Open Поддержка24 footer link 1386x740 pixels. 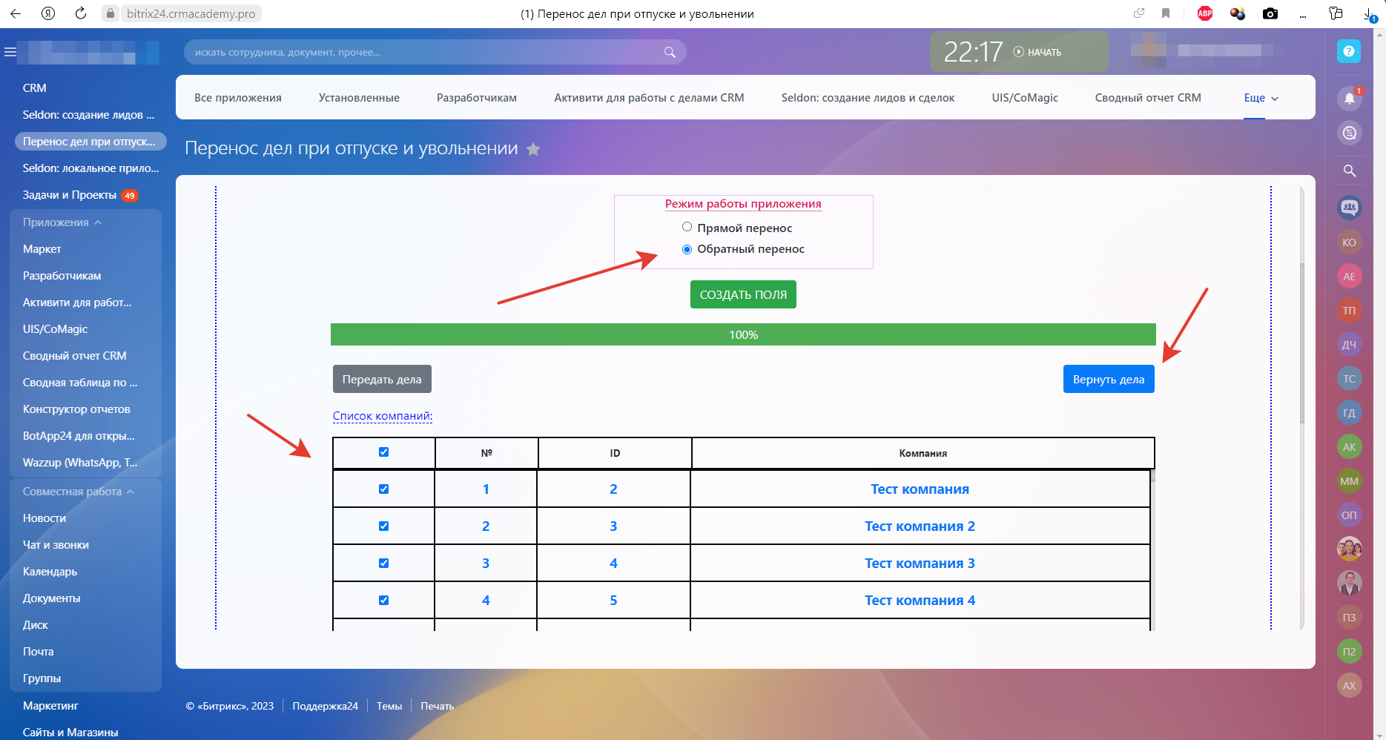coord(325,706)
